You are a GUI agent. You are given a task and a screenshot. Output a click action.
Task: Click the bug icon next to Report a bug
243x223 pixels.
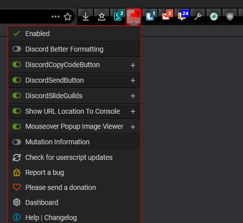pyautogui.click(x=17, y=173)
